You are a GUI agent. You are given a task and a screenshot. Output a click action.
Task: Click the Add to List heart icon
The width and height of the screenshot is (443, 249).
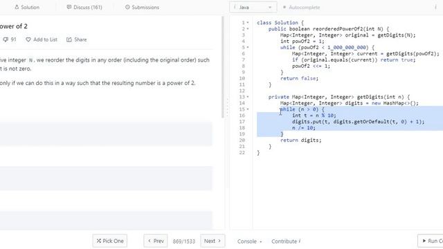point(28,39)
